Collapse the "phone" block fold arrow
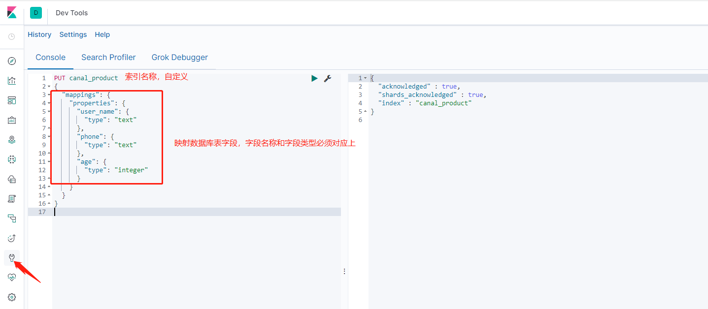708x309 pixels. click(x=49, y=137)
